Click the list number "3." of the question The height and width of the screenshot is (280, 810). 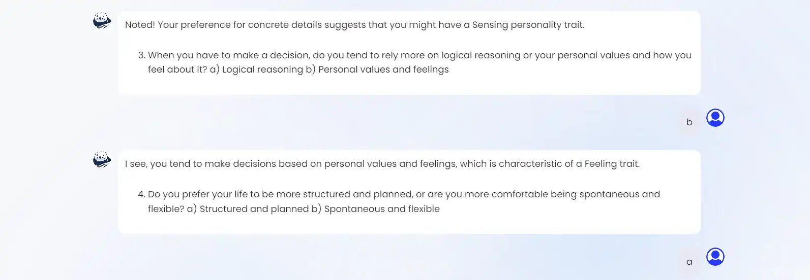click(x=142, y=55)
